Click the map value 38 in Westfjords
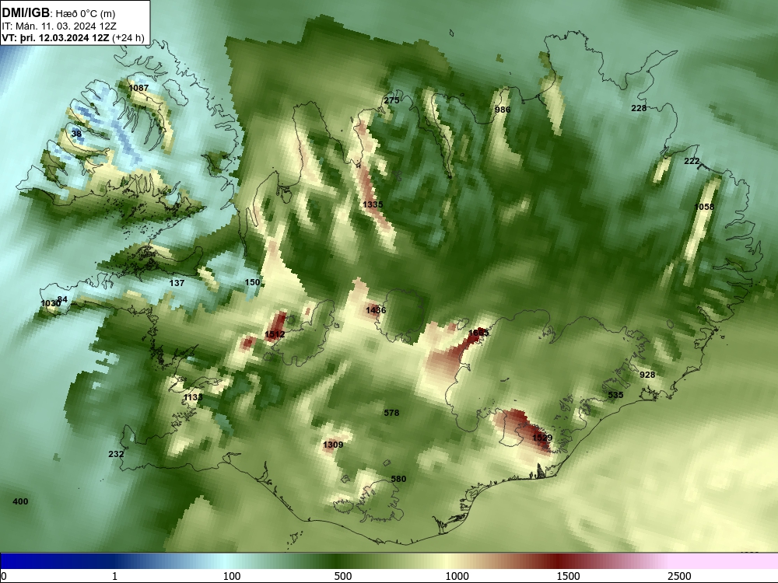Screen dimensions: 778x583 coord(76,134)
